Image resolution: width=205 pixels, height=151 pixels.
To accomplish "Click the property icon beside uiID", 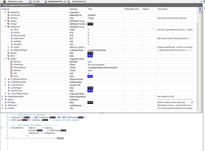I will pos(11,73).
